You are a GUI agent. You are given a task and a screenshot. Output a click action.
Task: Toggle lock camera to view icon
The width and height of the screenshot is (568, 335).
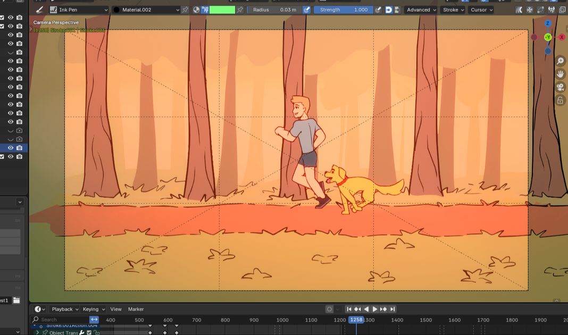561,100
